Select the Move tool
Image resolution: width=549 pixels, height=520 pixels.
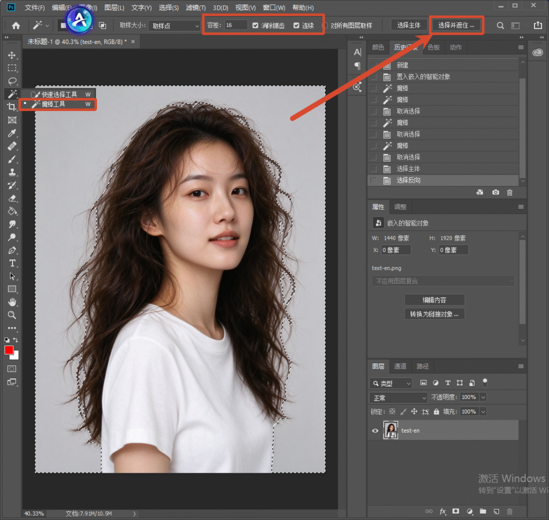[12, 55]
